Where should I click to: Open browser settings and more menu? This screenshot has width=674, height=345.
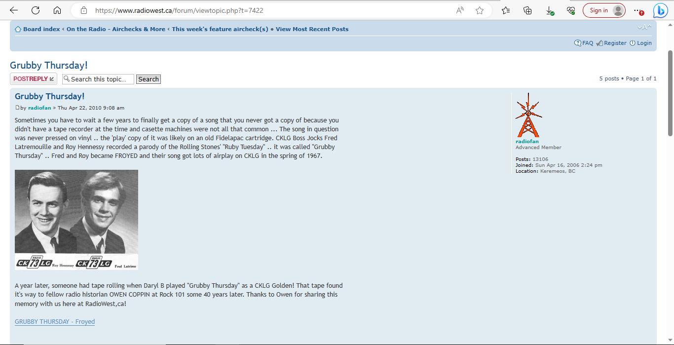point(638,10)
